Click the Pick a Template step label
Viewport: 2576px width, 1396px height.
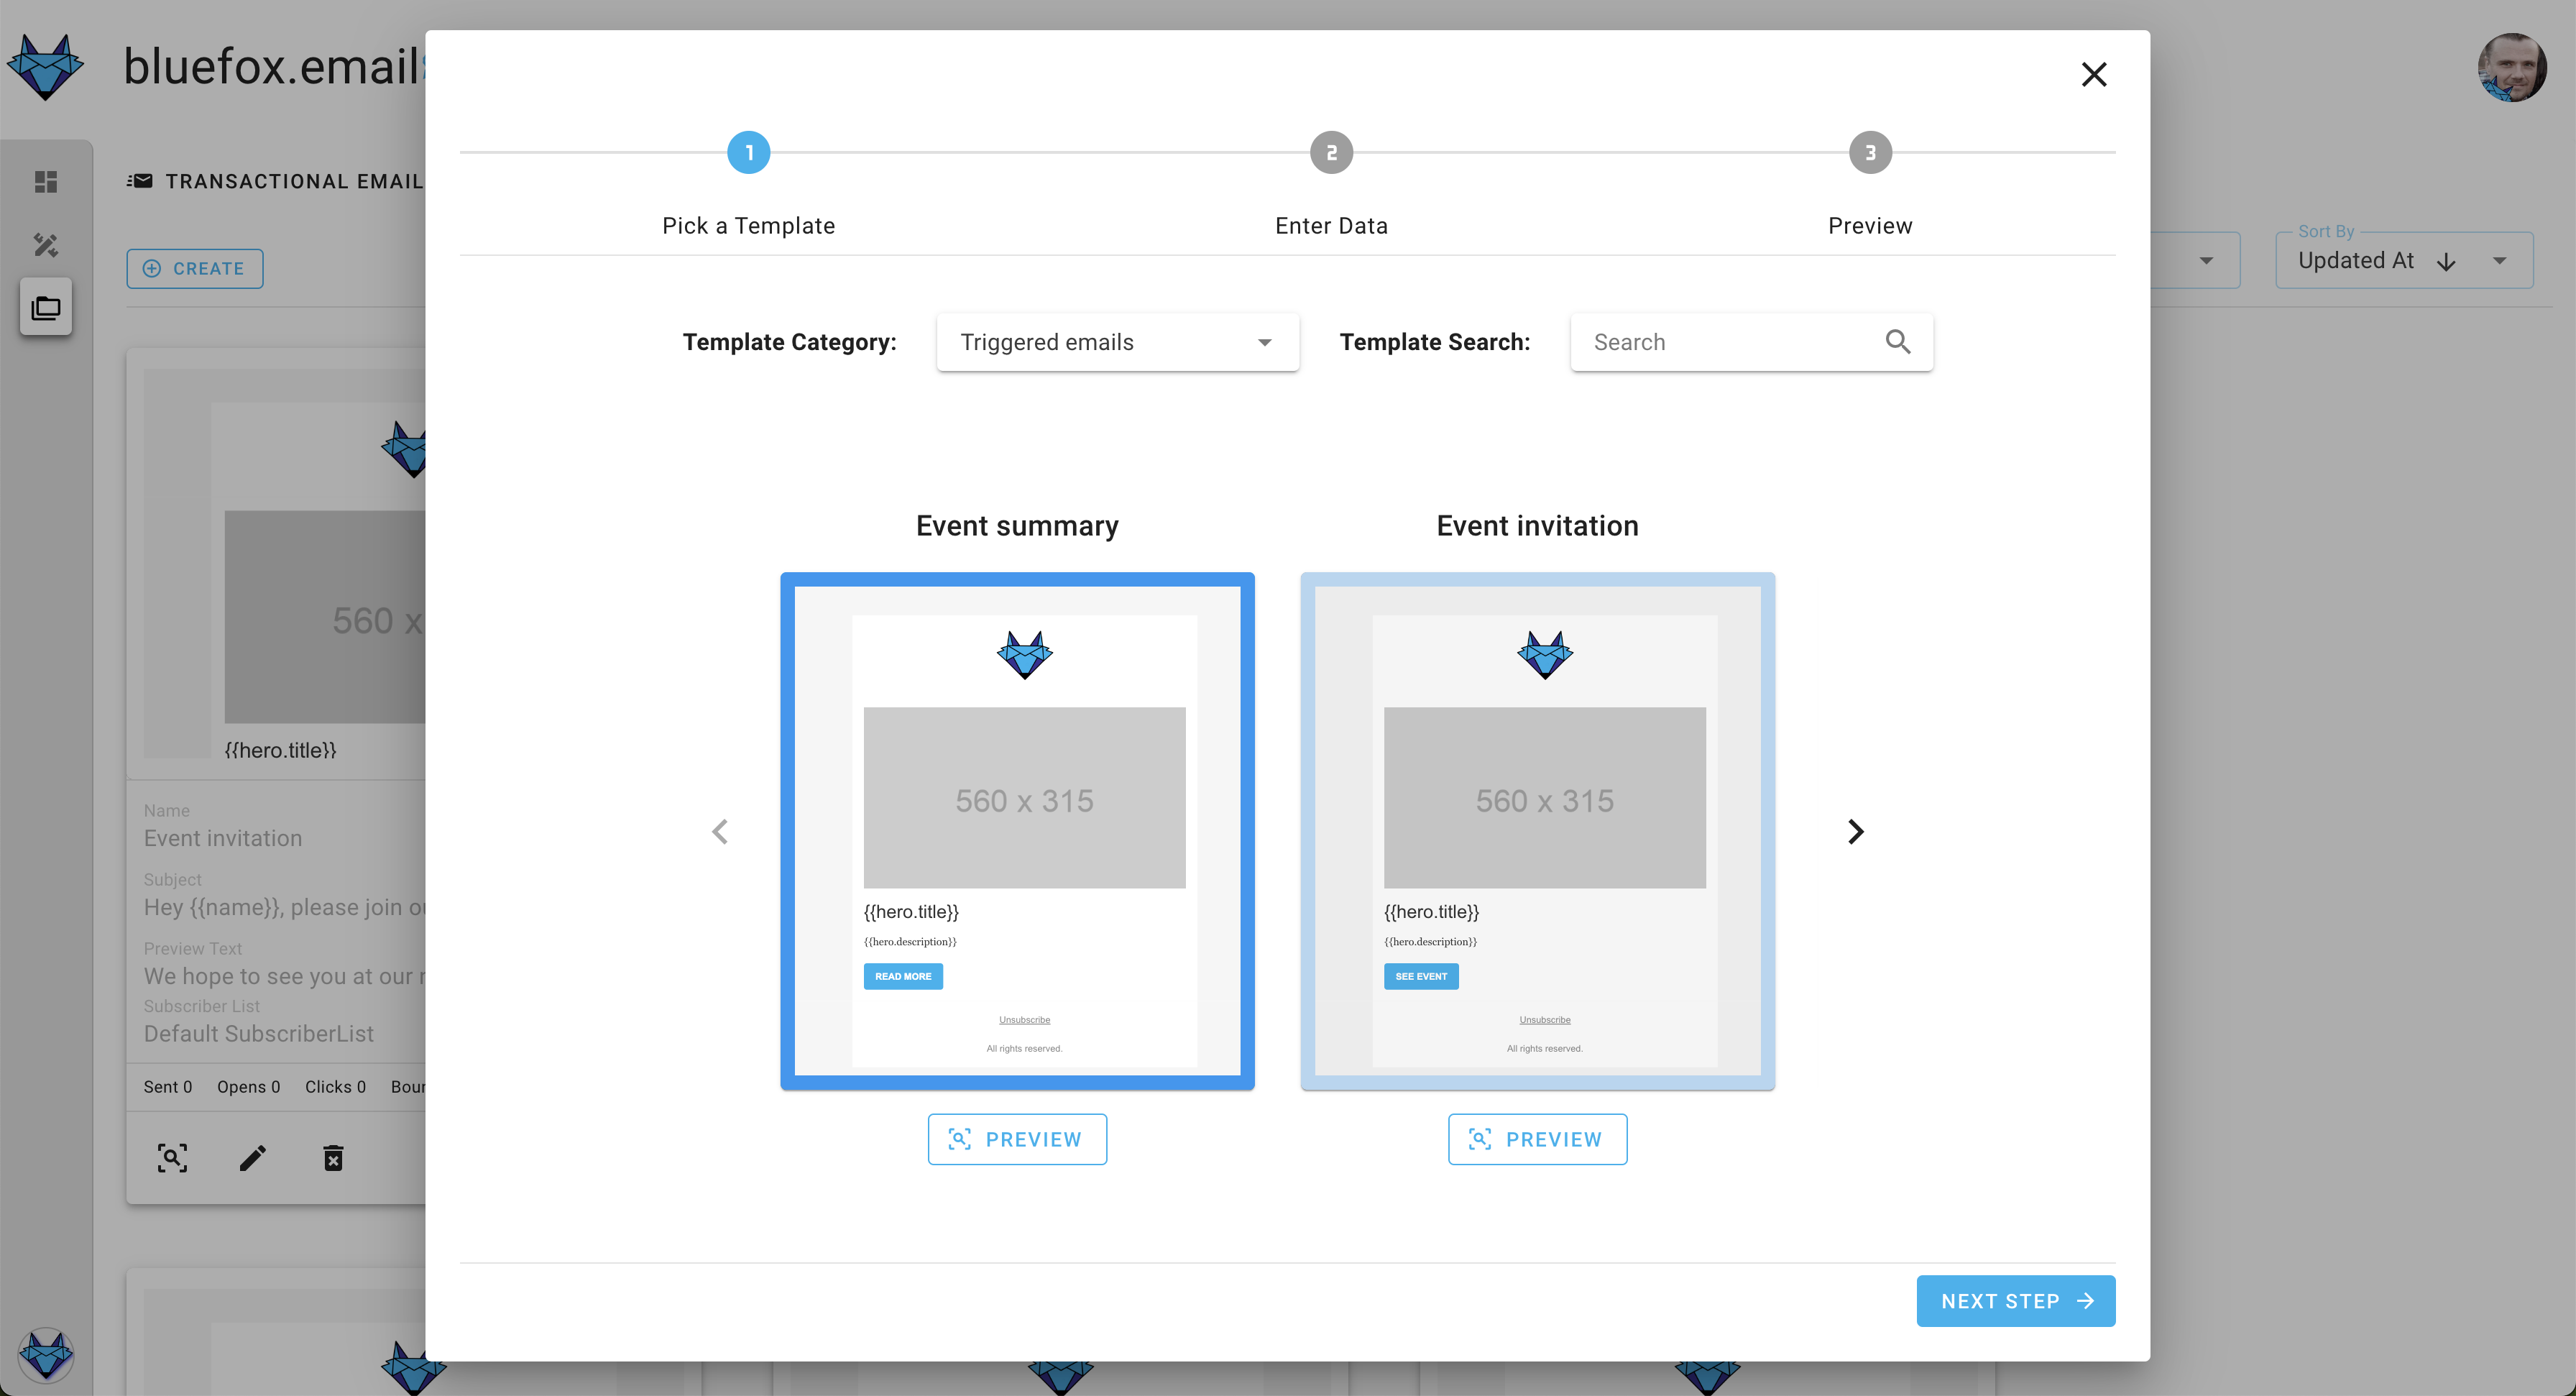[x=748, y=226]
